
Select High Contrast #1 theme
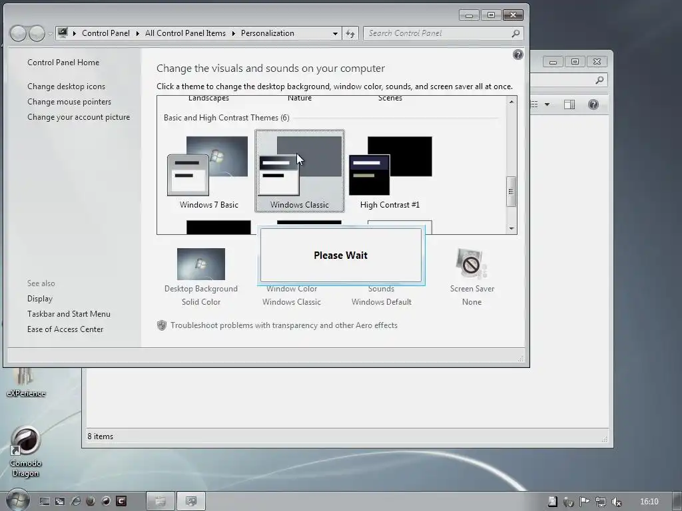tap(390, 172)
